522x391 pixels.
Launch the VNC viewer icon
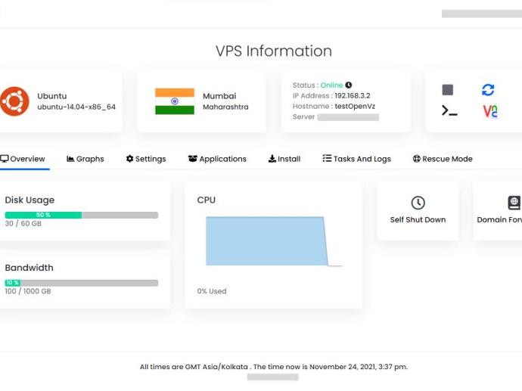point(490,111)
